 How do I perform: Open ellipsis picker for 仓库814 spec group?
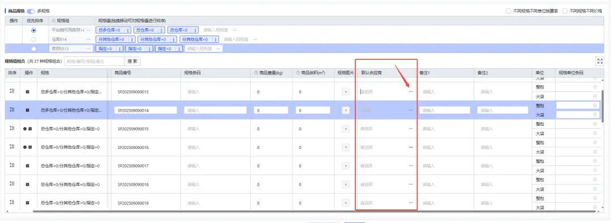point(88,40)
